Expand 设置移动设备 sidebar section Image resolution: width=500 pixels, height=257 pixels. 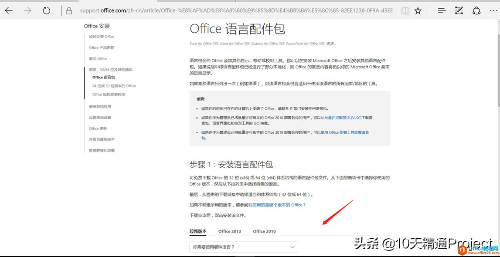100,118
